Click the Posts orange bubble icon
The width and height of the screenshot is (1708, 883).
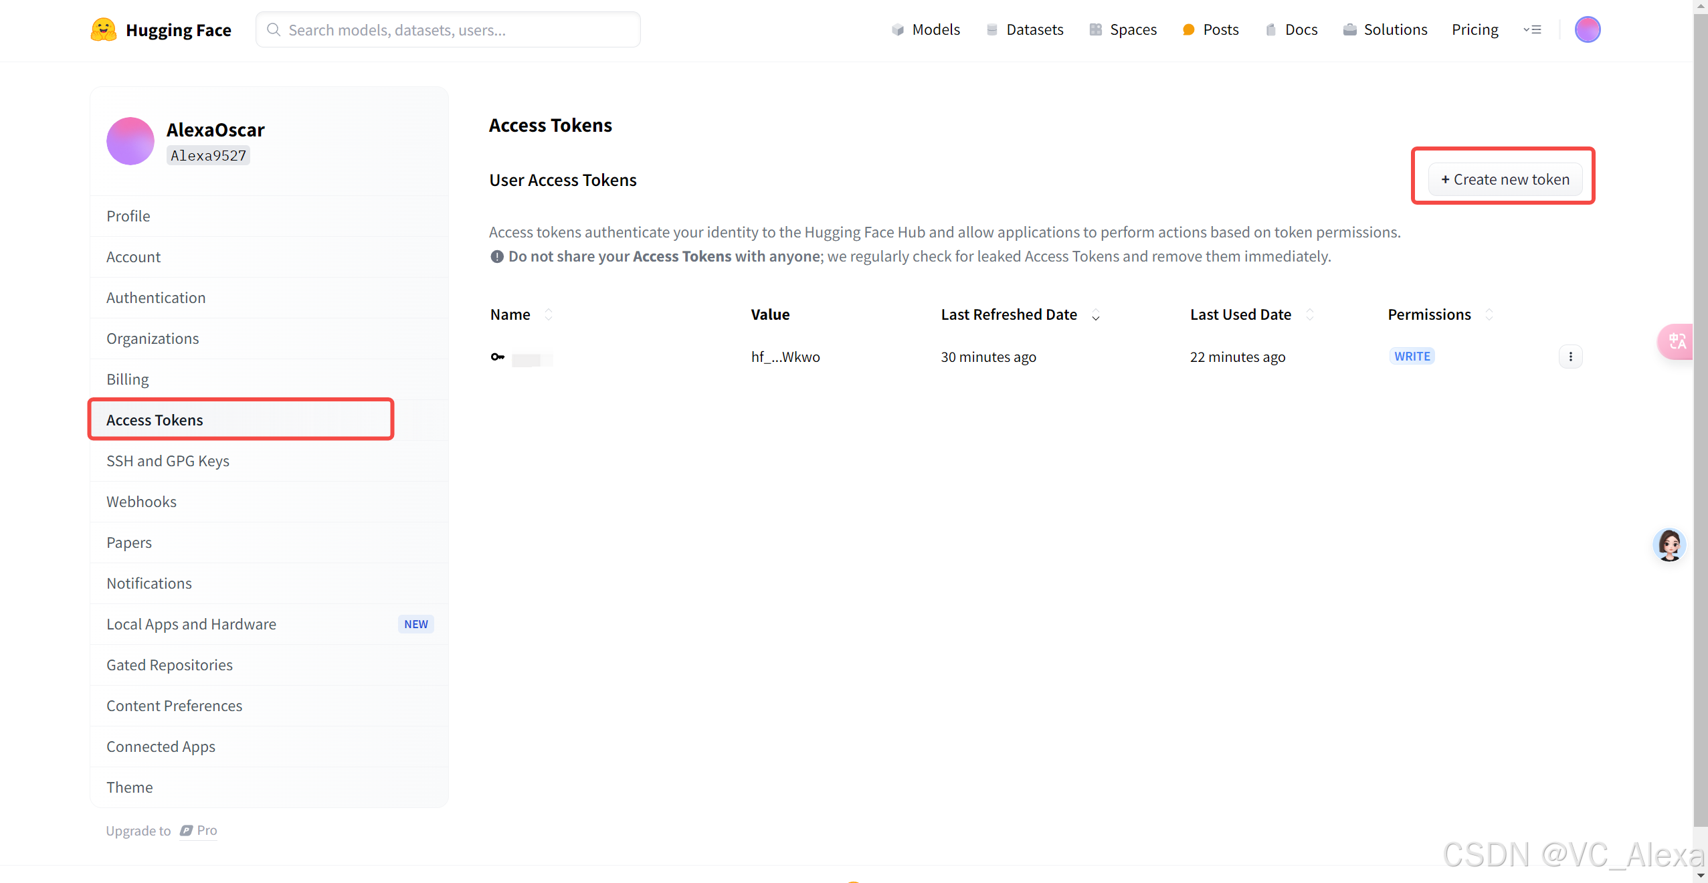[x=1189, y=29]
